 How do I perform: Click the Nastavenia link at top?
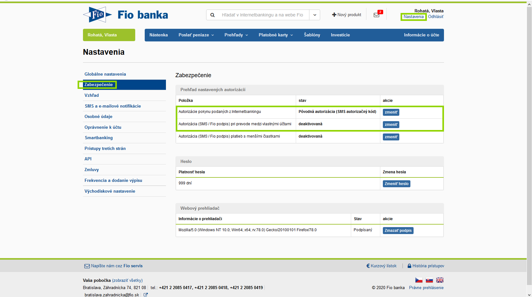pyautogui.click(x=414, y=17)
